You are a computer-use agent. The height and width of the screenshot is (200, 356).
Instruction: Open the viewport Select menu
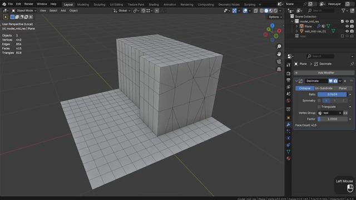pos(53,11)
